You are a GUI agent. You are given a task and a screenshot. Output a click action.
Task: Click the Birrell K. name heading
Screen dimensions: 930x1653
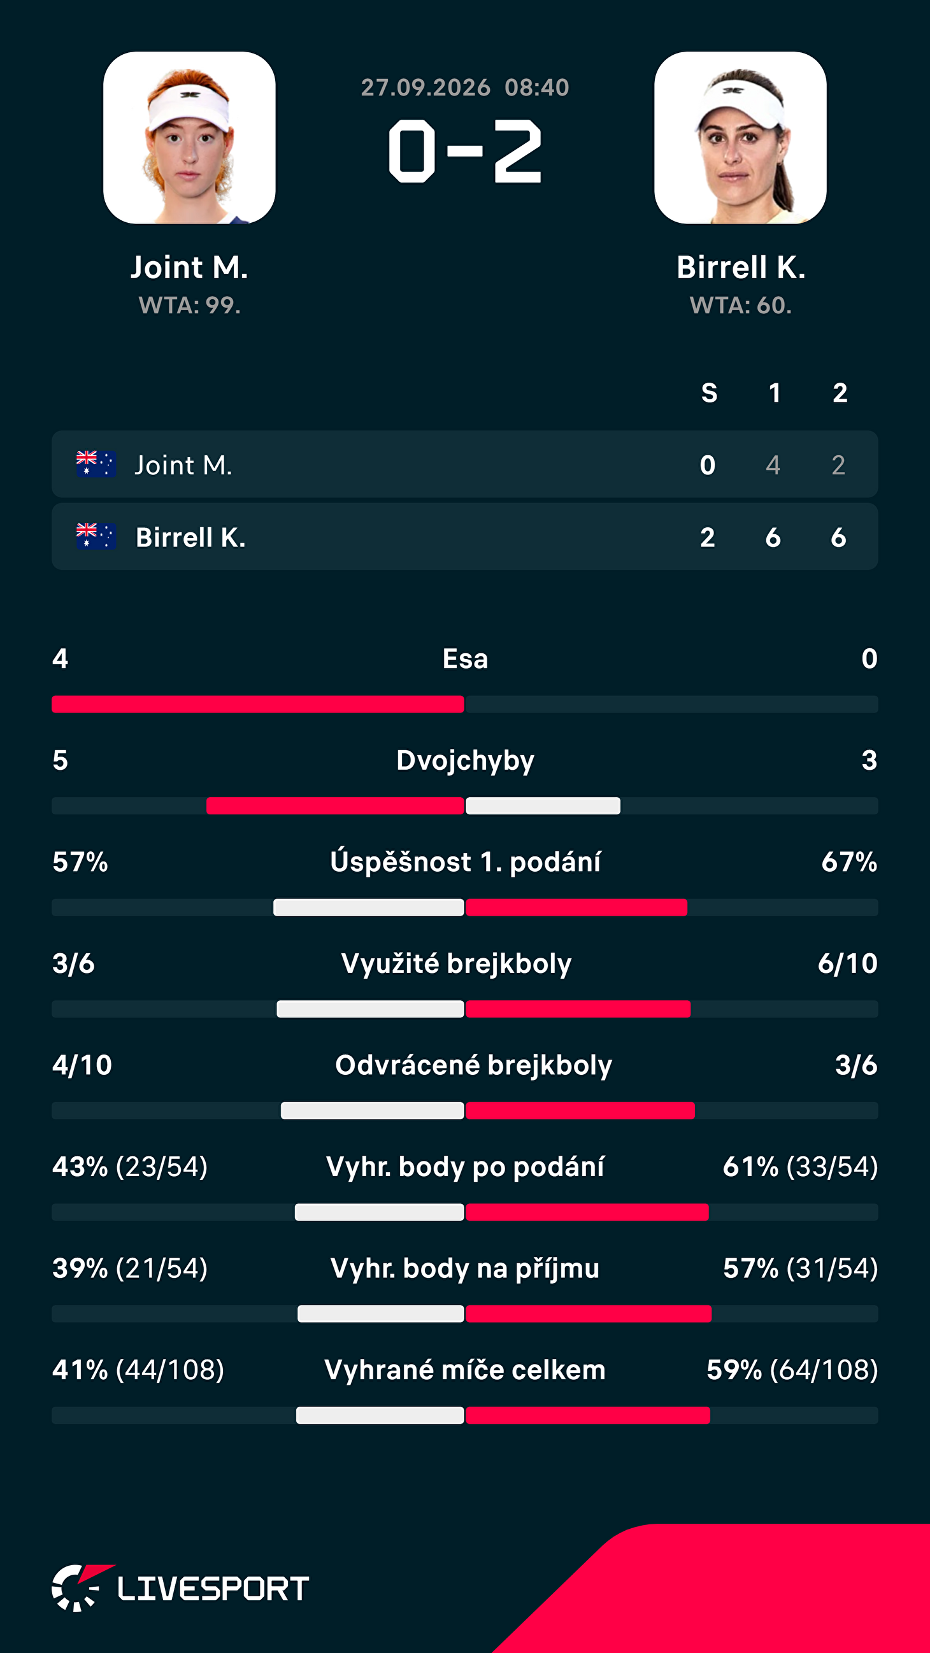click(741, 267)
